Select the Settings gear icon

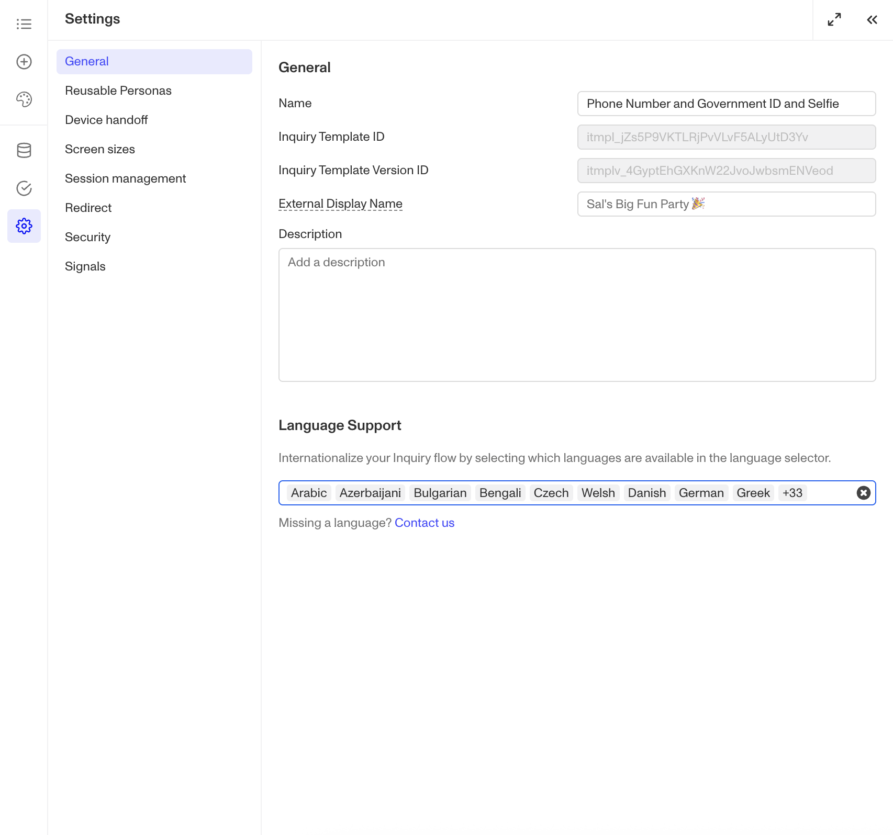pyautogui.click(x=24, y=226)
